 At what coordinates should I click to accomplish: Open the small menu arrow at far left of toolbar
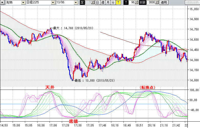(2, 3)
